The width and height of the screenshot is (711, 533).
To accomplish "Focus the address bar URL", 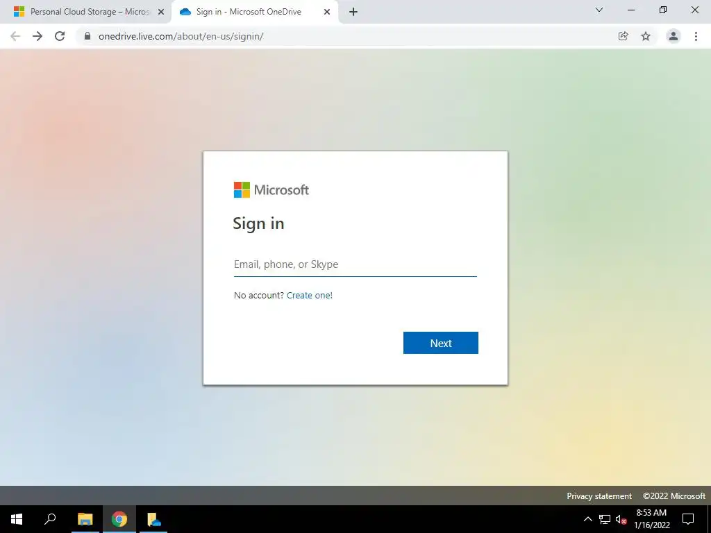I will [181, 36].
